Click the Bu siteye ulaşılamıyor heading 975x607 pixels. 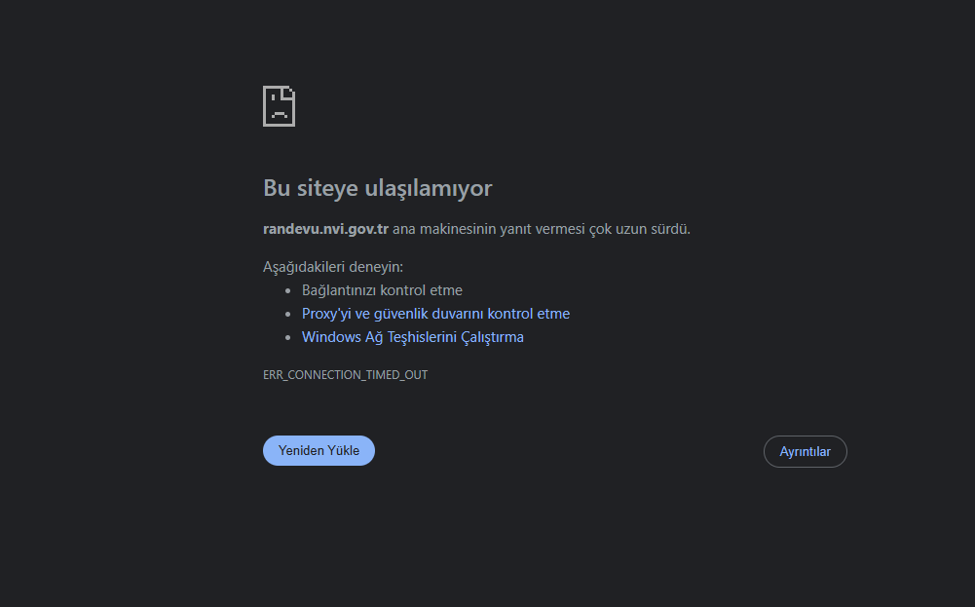pos(378,188)
